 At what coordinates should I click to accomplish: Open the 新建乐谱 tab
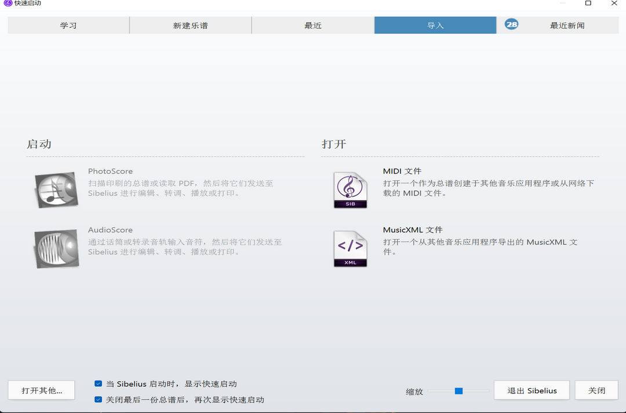pos(190,26)
